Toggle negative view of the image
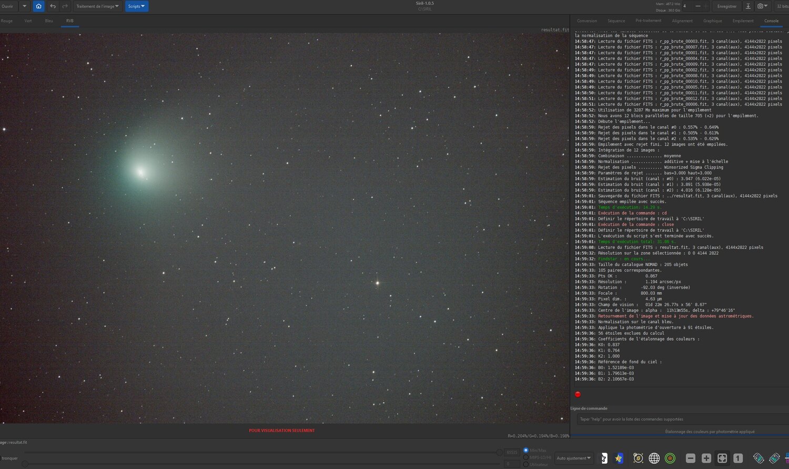This screenshot has height=469, width=789. point(604,458)
